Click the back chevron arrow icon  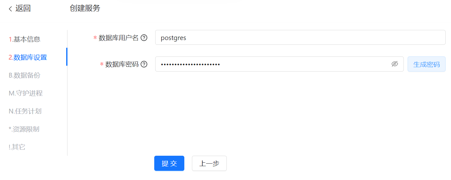click(10, 9)
